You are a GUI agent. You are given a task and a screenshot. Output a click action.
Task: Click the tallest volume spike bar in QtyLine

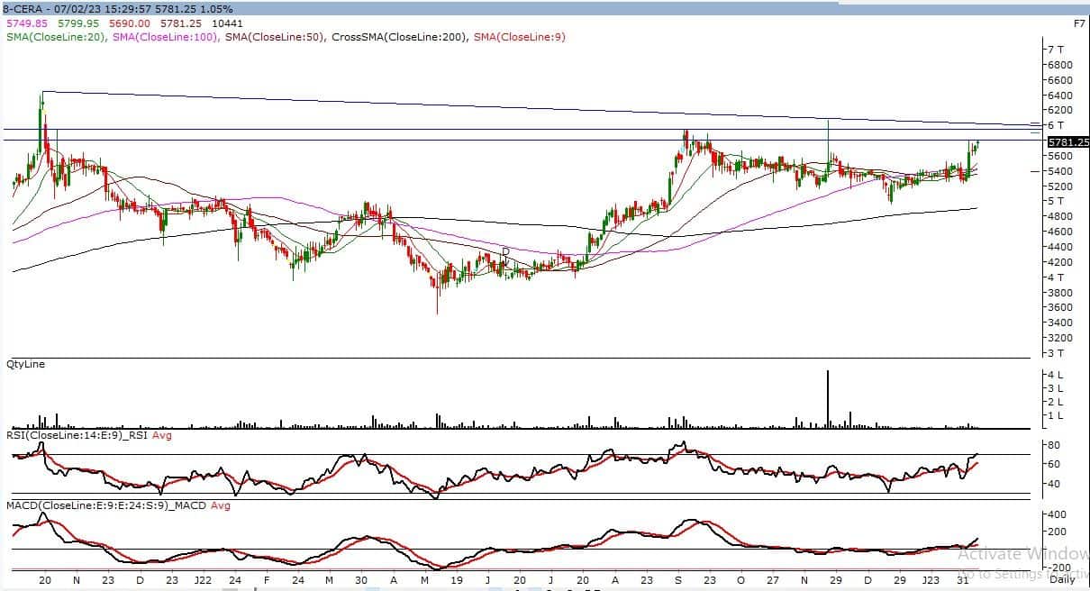pyautogui.click(x=827, y=397)
